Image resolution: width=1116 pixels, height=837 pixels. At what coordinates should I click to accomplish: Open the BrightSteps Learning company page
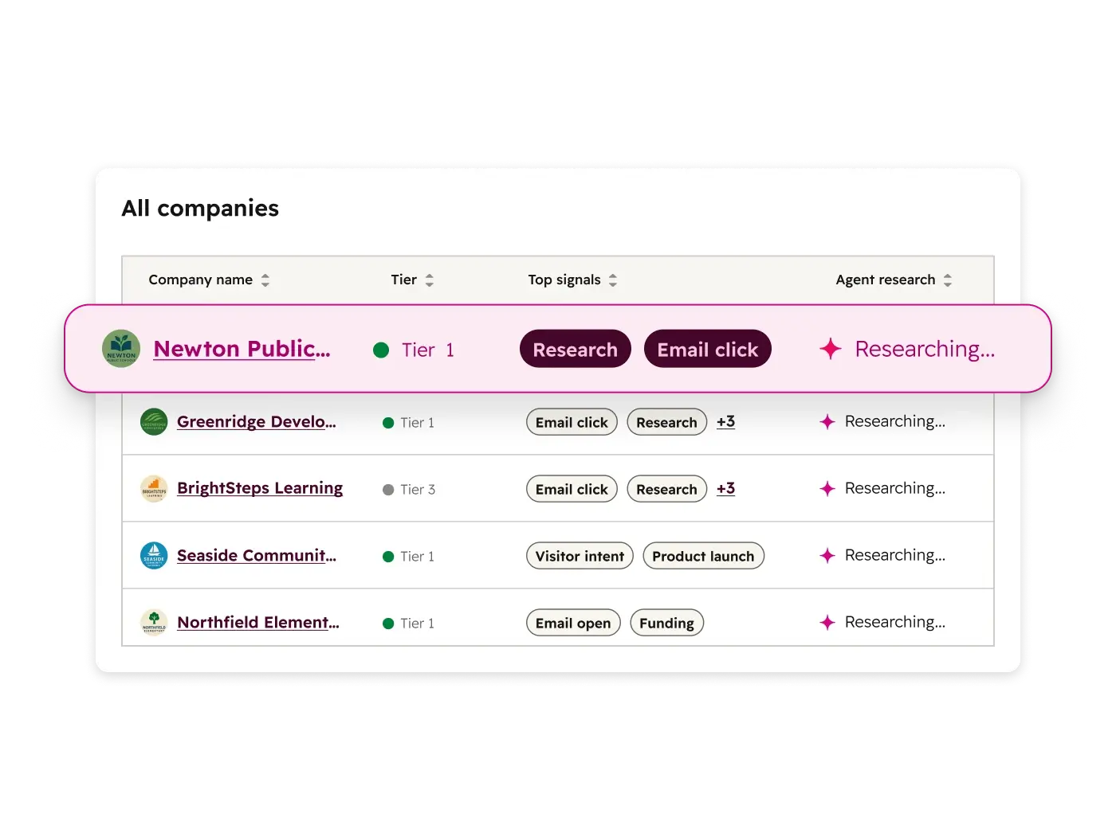tap(260, 488)
